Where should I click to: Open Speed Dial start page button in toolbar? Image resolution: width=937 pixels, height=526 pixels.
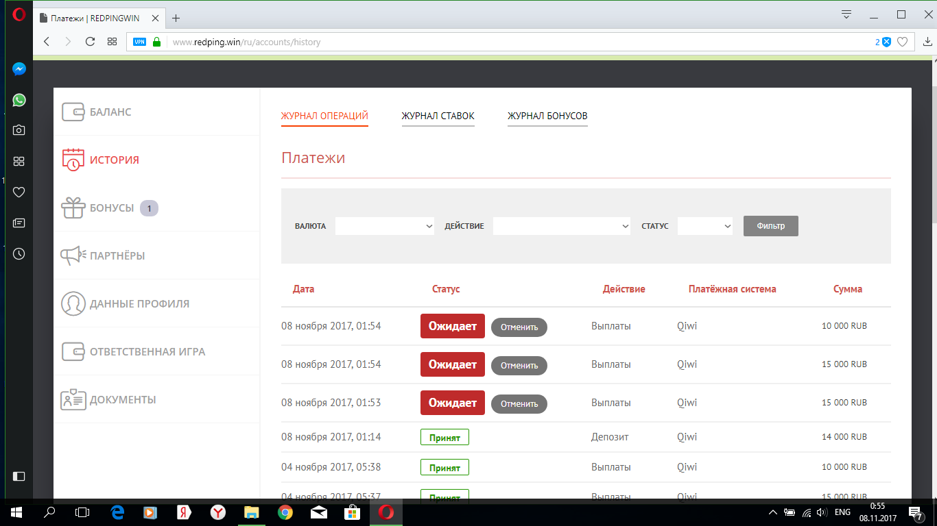[112, 42]
